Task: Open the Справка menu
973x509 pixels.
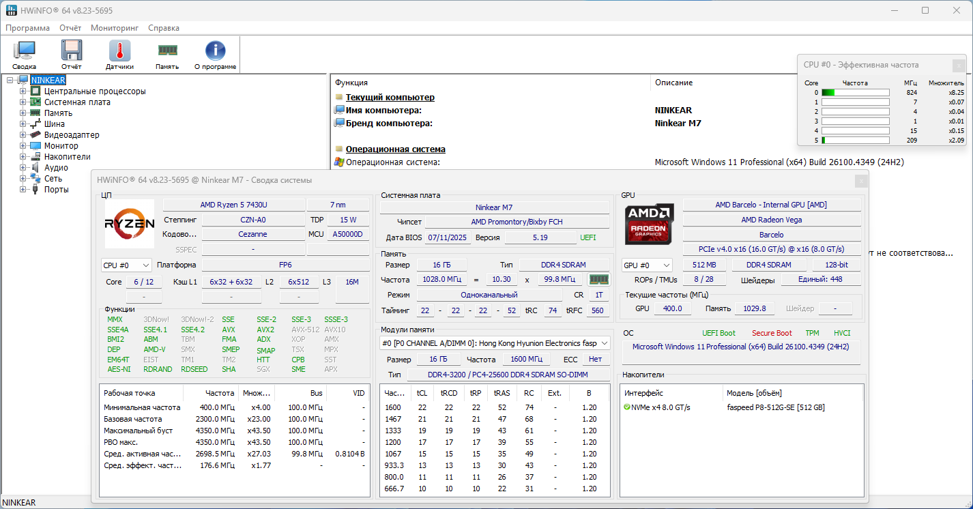Action: (x=164, y=28)
